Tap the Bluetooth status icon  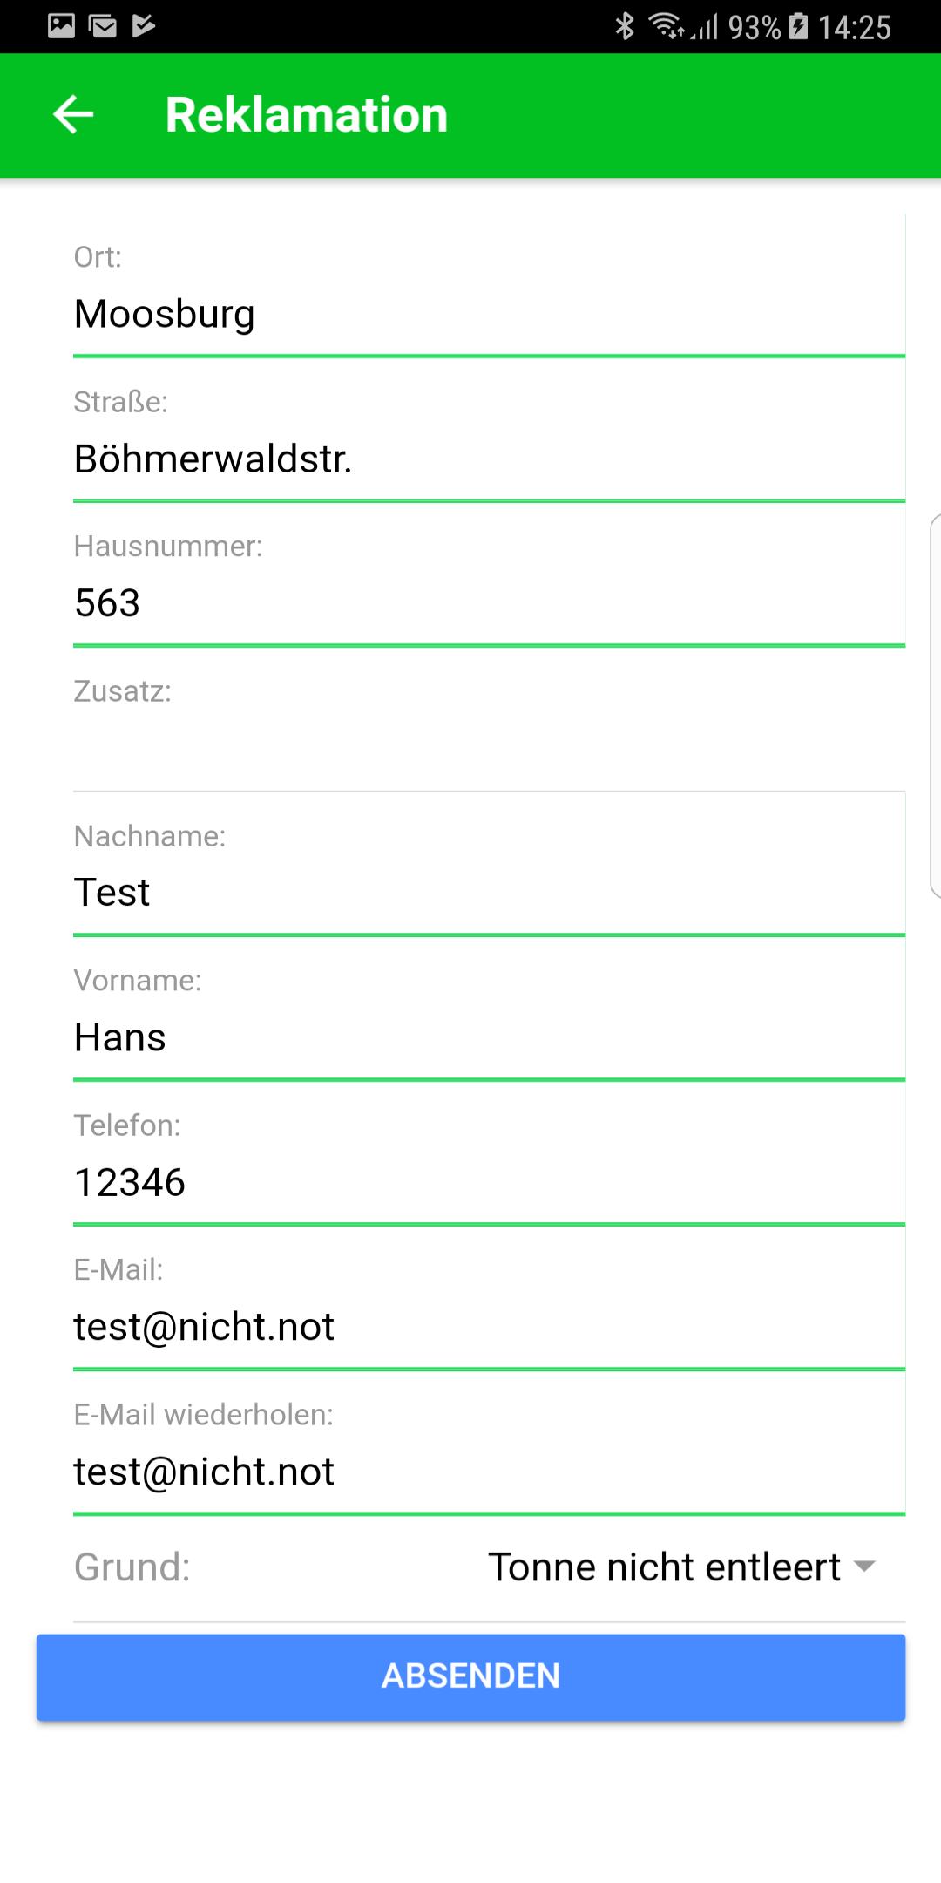pos(624,27)
